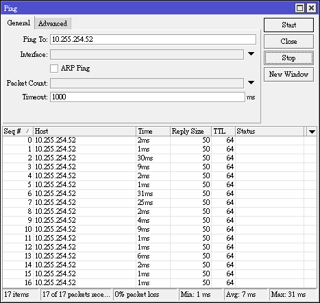The height and width of the screenshot is (303, 320).
Task: Select the row with 31ms time
Action: (x=160, y=193)
